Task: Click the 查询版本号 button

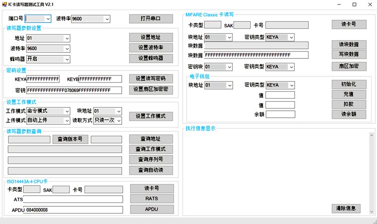Action: (70, 139)
